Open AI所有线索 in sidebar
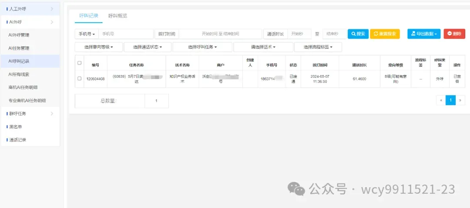This screenshot has width=470, height=208. [19, 74]
